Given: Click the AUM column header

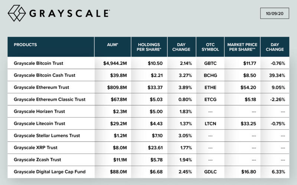Looking at the screenshot, I should 112,44.
